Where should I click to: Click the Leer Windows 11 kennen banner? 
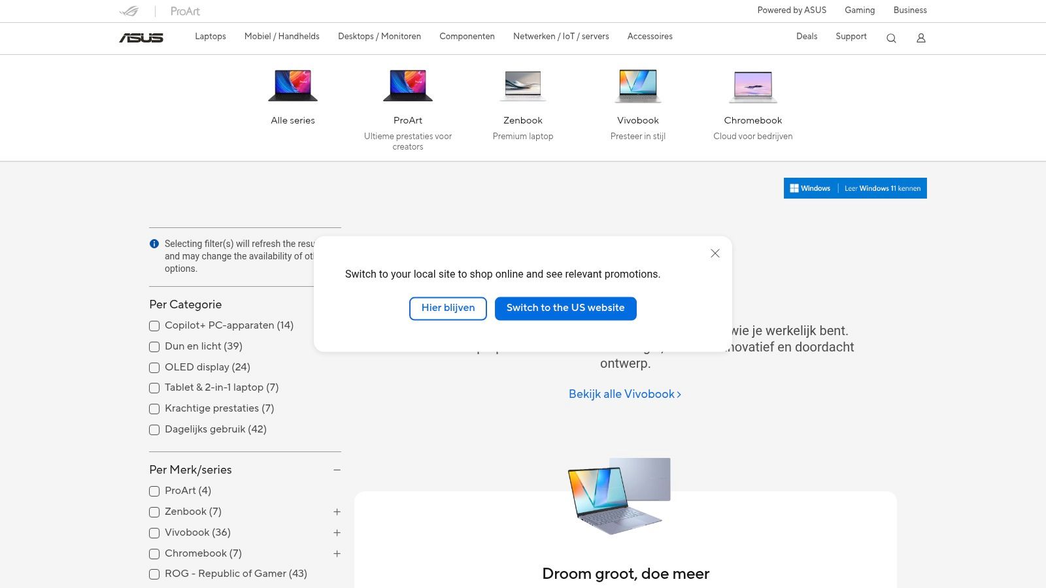point(882,188)
